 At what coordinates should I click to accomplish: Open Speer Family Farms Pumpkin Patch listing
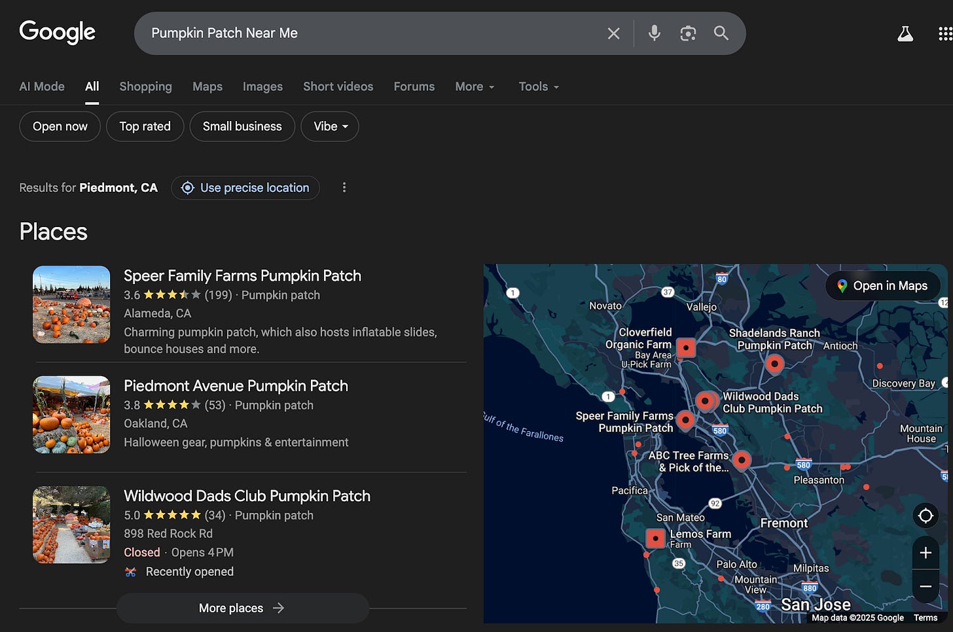point(242,275)
